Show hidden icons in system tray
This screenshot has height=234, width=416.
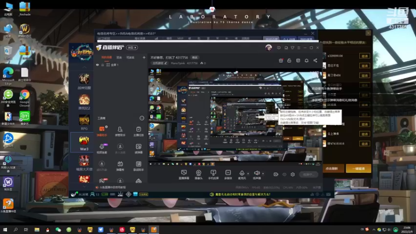pos(374,229)
